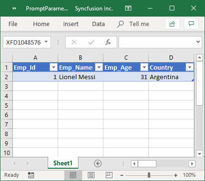Image resolution: width=205 pixels, height=181 pixels.
Task: Select the Sheet1 tab
Action: pos(63,163)
